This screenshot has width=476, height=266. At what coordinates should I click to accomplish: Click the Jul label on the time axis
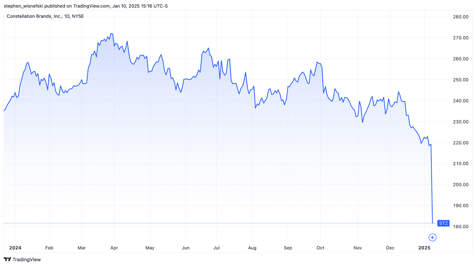pos(216,248)
